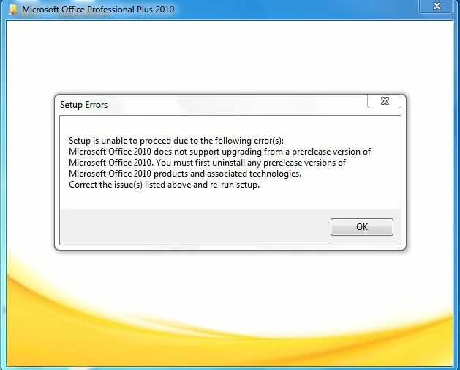Click OK to dismiss the setup error
This screenshot has width=460, height=370.
[x=362, y=227]
